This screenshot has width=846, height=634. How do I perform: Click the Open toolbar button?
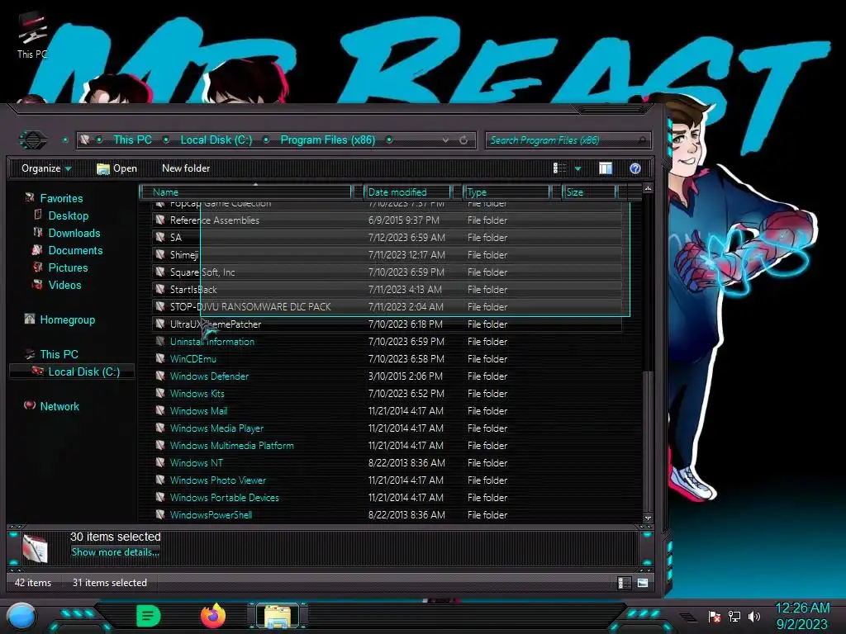pos(116,168)
